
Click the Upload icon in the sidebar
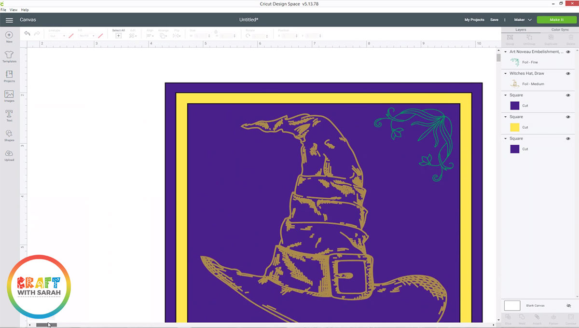[x=9, y=154]
